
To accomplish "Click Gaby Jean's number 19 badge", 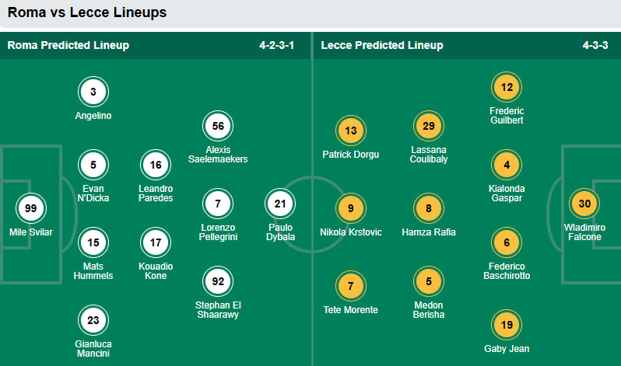I will coord(507,325).
